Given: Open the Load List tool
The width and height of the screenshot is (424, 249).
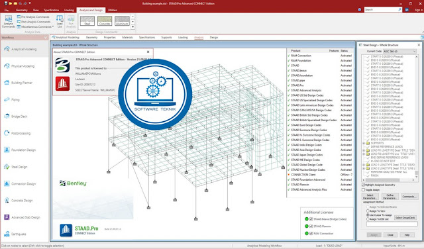Looking at the screenshot, I should click(x=60, y=21).
